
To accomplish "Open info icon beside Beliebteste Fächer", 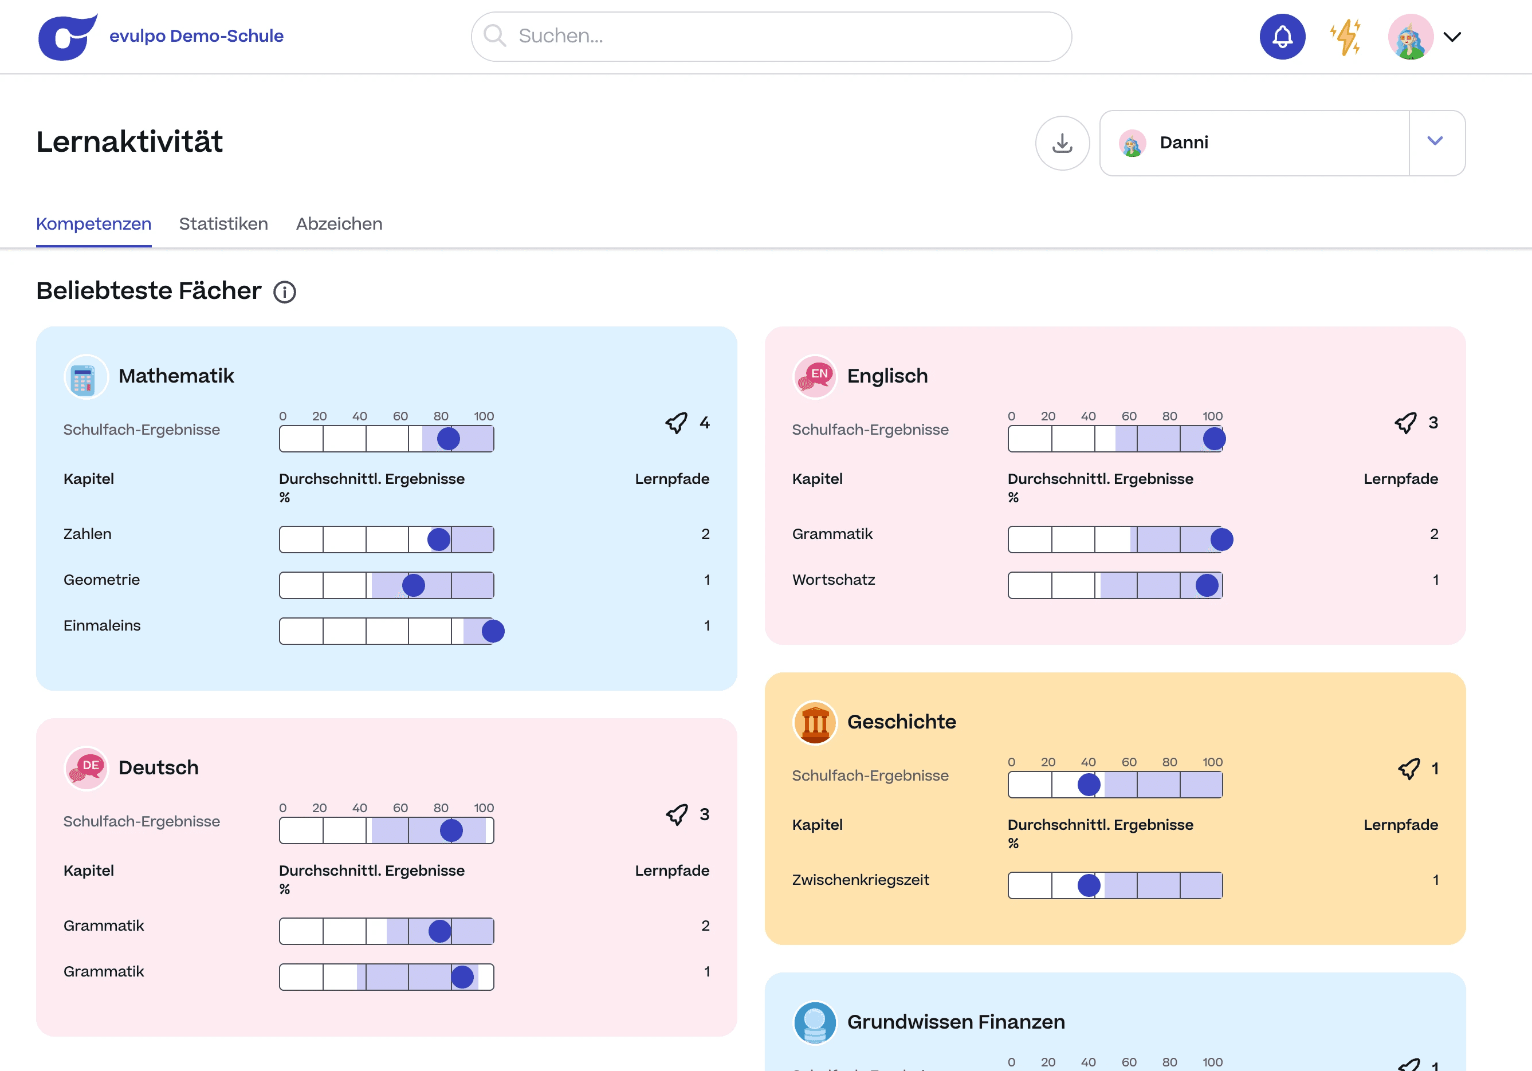I will coord(284,292).
